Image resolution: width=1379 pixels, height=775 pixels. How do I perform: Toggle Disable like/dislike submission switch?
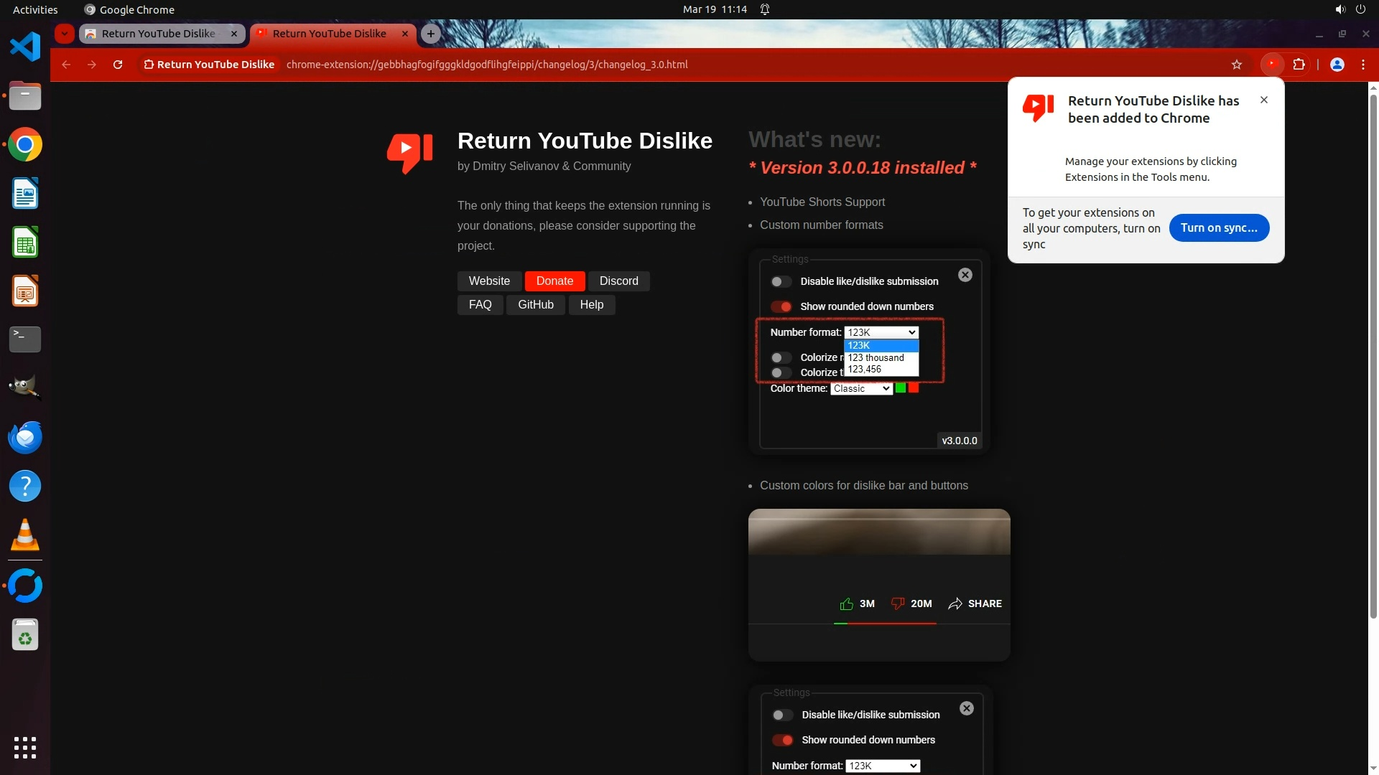click(x=781, y=282)
